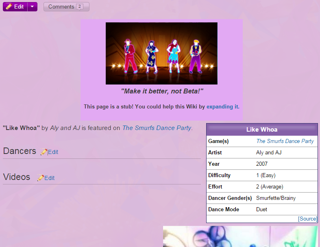320x247 pixels.
Task: Click 'Aly and AJ' in the infobox Artist row
Action: coord(269,152)
